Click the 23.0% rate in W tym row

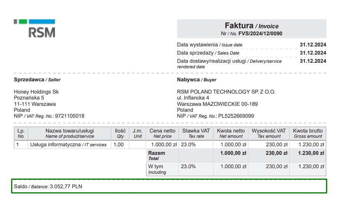pos(188,167)
